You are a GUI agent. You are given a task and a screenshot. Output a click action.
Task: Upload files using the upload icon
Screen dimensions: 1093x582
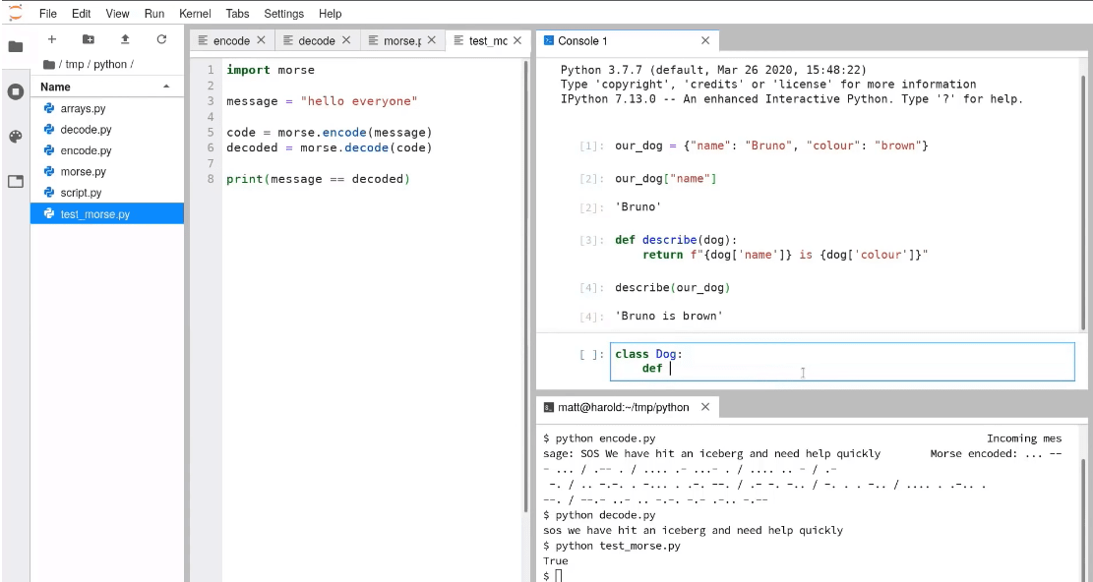pos(123,39)
